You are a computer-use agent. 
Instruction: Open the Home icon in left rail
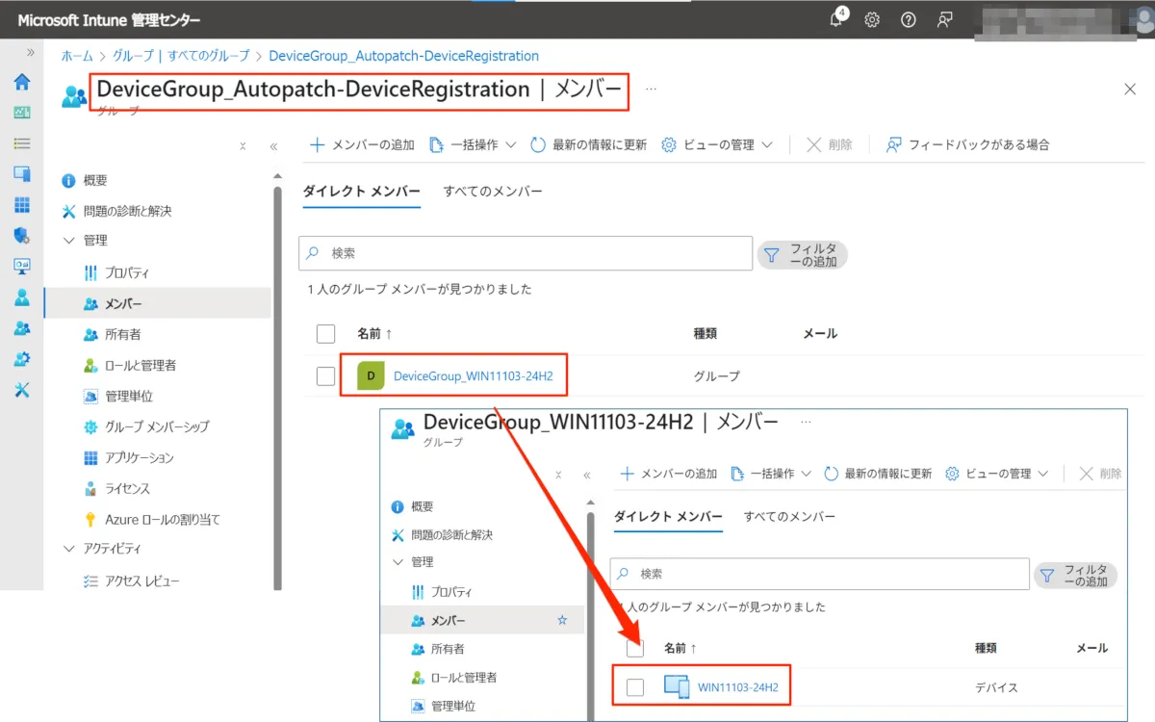pyautogui.click(x=21, y=82)
